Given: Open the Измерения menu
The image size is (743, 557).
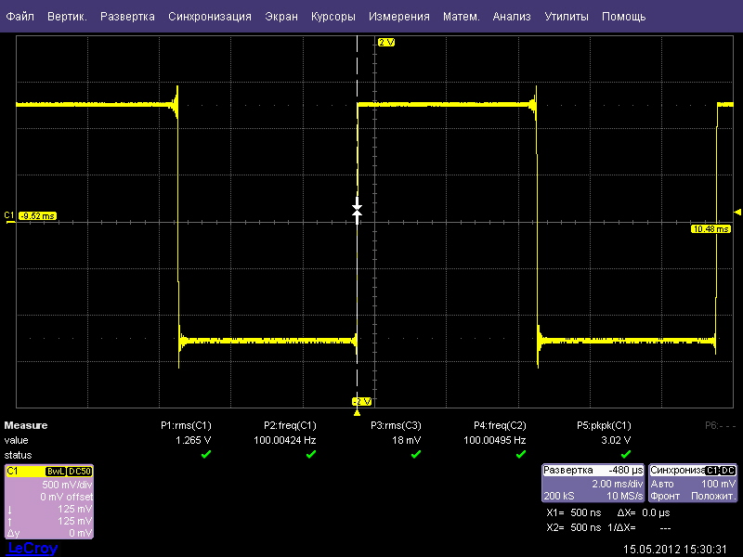Looking at the screenshot, I should (398, 17).
